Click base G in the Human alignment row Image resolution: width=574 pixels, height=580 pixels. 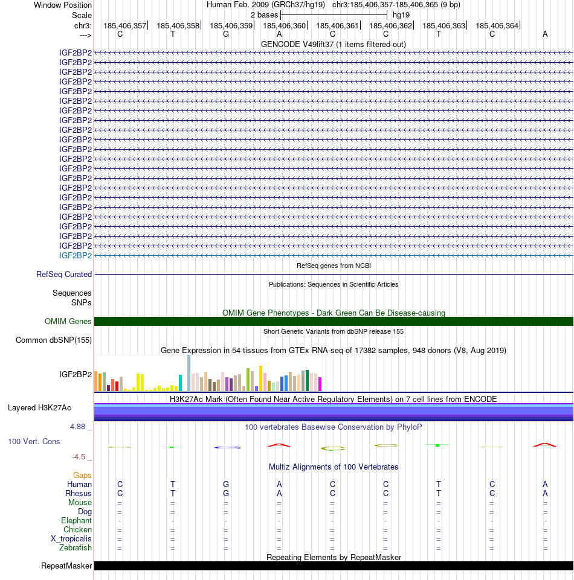click(x=226, y=484)
